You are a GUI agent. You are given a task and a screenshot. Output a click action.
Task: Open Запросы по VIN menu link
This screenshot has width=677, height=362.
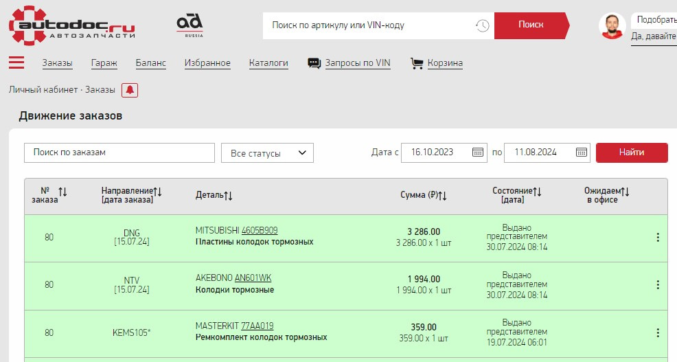coord(358,63)
